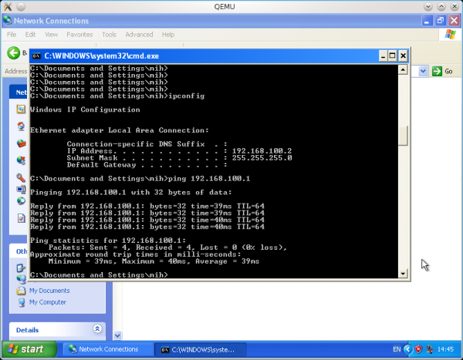Click the QEMU round sticky button

21,6
